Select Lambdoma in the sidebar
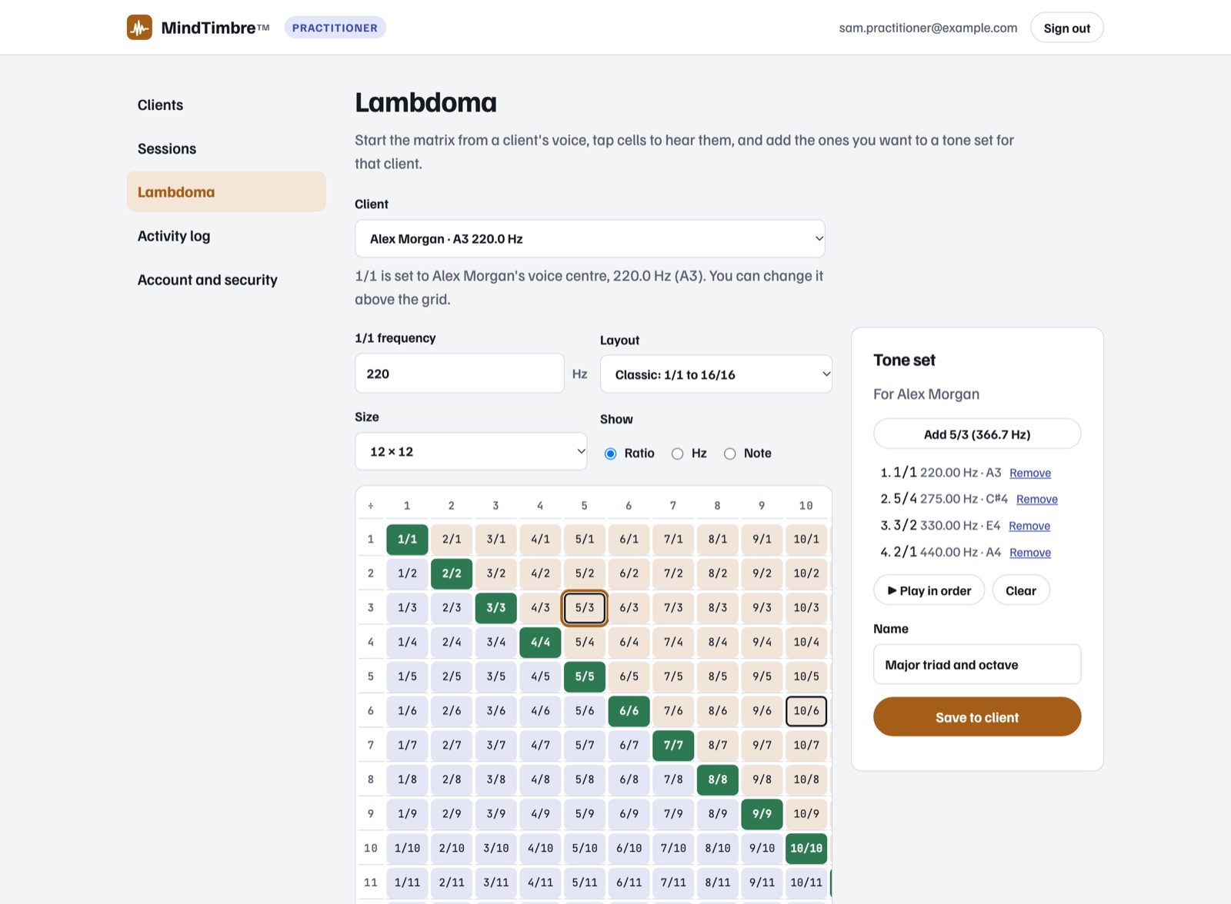 pos(226,192)
